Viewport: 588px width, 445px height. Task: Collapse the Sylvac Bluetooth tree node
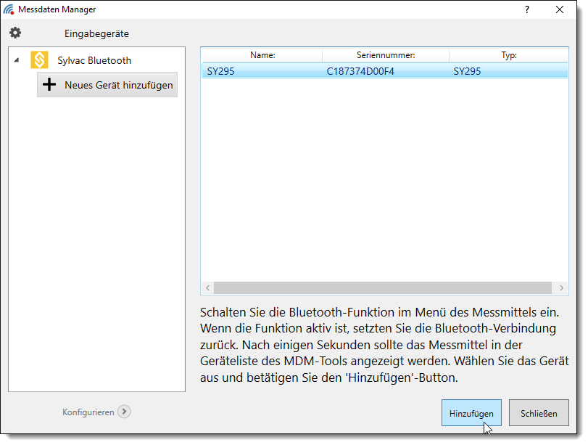click(17, 60)
